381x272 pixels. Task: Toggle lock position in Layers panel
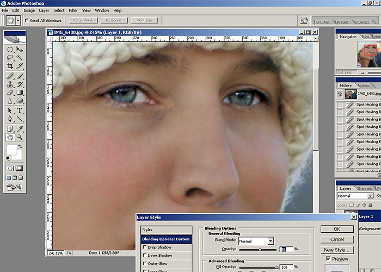point(364,205)
